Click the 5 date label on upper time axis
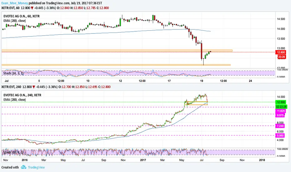Viewport: 291px width, 172px height. [39, 81]
